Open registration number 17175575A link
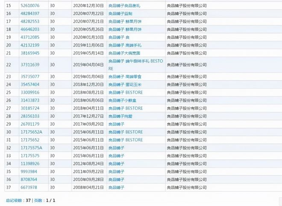This screenshot has height=206, width=282. 31,148
